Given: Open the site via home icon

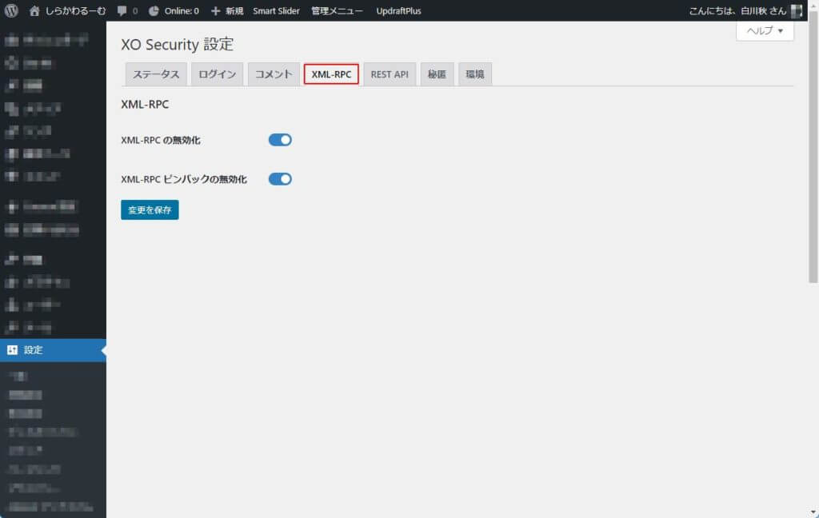Looking at the screenshot, I should pyautogui.click(x=34, y=11).
